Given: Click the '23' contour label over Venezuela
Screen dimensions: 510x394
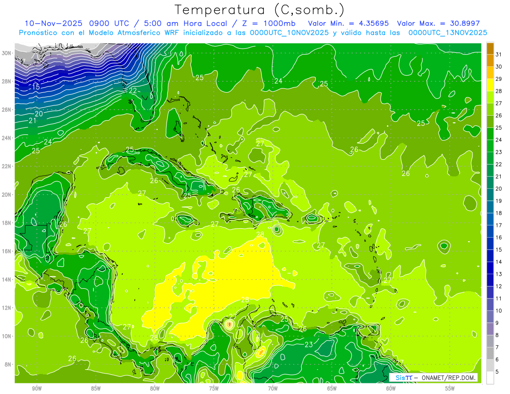Looking at the screenshot, I should coord(309,344).
